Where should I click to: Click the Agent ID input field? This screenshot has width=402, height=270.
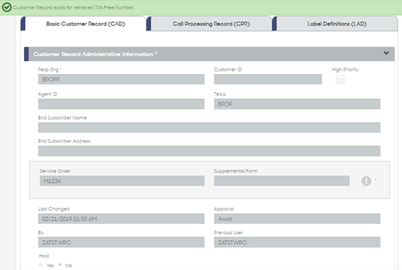121,104
